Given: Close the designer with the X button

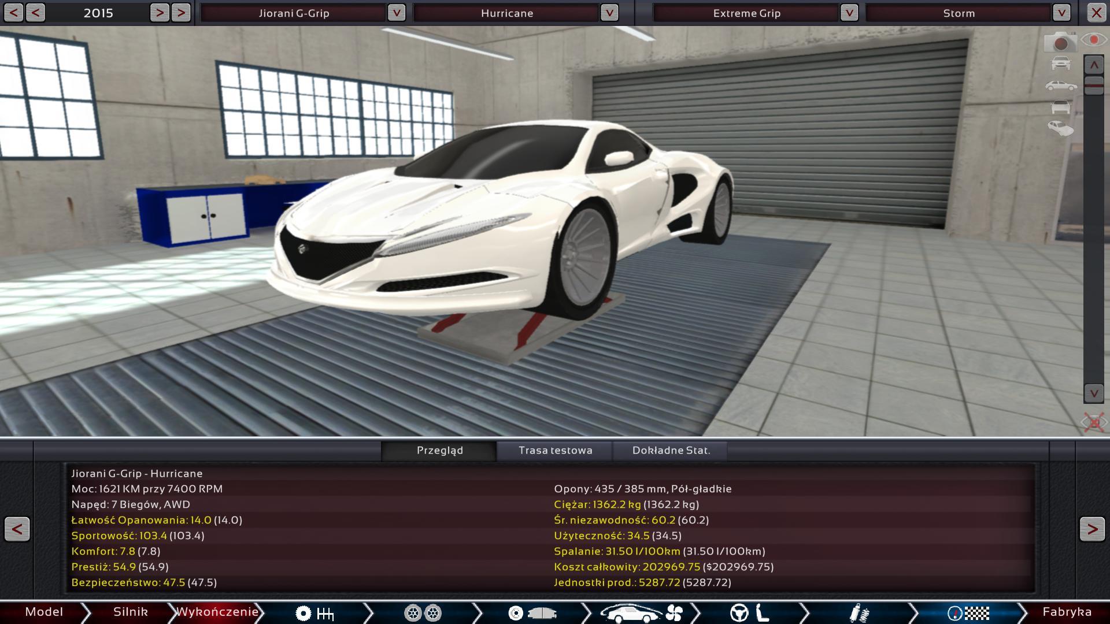Looking at the screenshot, I should 1096,13.
